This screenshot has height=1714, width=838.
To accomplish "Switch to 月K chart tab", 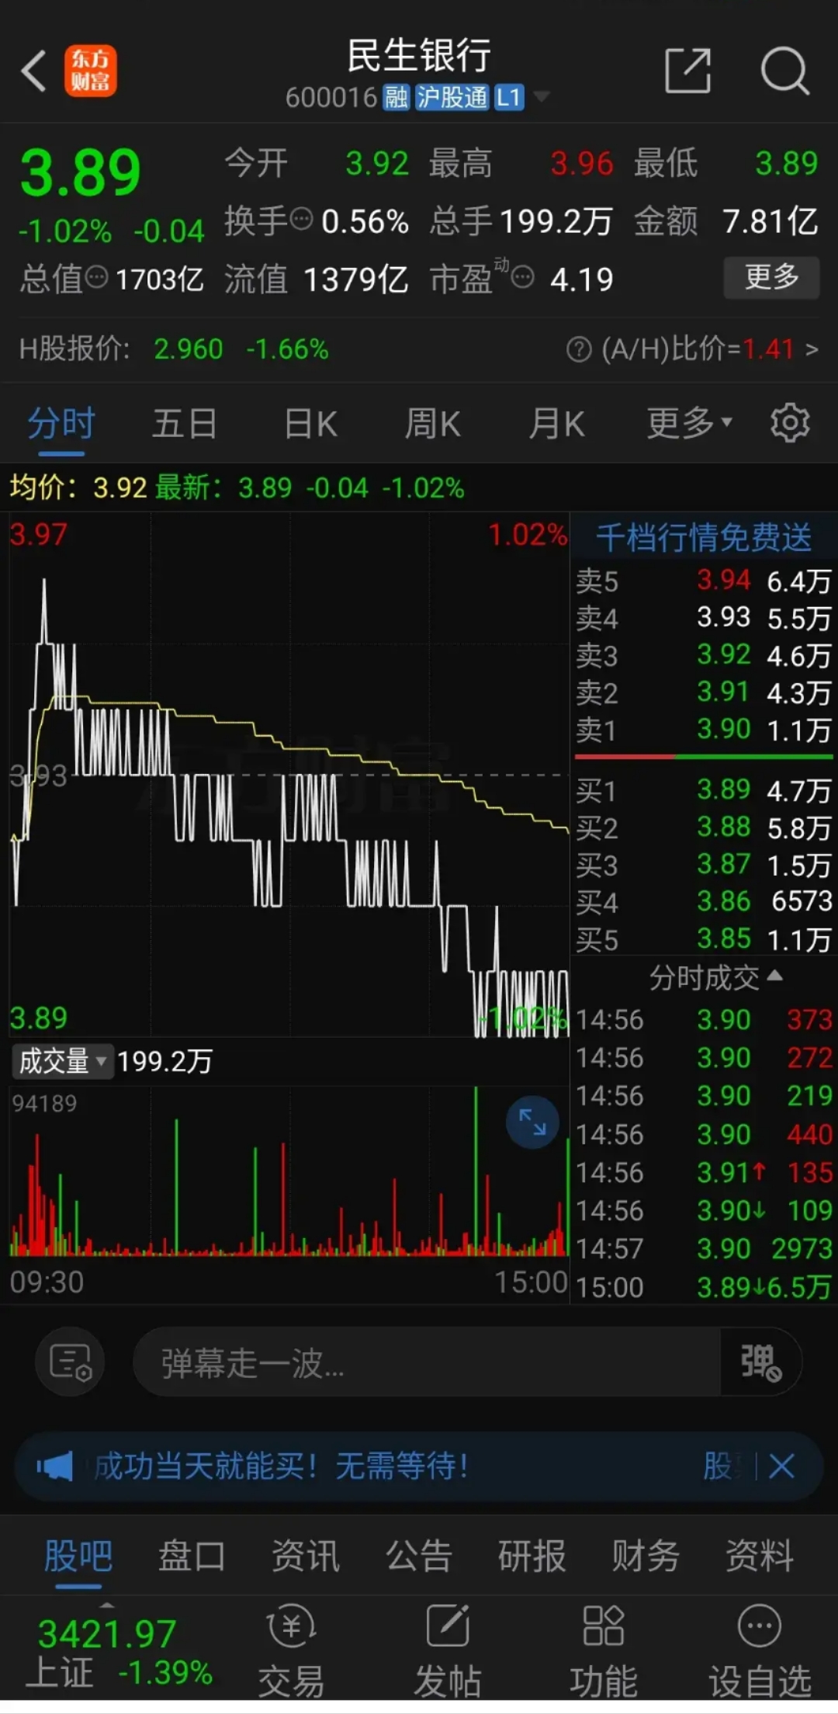I will coord(556,424).
